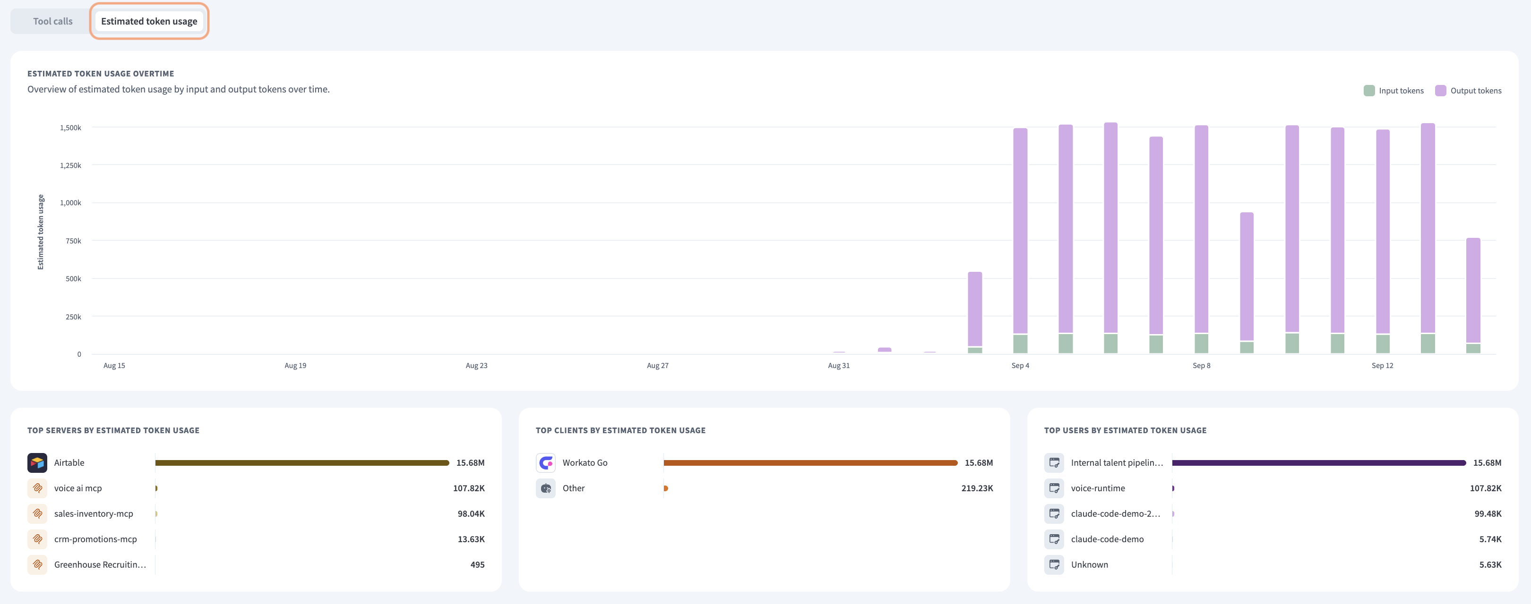The height and width of the screenshot is (604, 1531).
Task: Select the Estimated token usage tab
Action: (149, 21)
